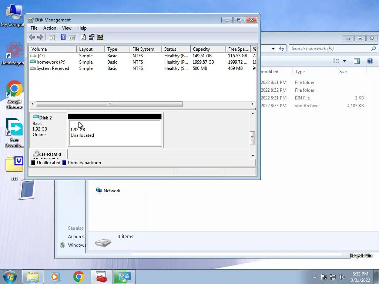The image size is (379, 284).
Task: Toggle the Show/Hide Action Pane toolbar icon
Action: pyautogui.click(x=72, y=37)
